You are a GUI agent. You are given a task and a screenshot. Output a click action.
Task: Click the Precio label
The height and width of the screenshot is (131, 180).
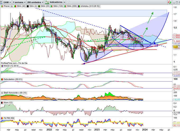(x=6, y=6)
